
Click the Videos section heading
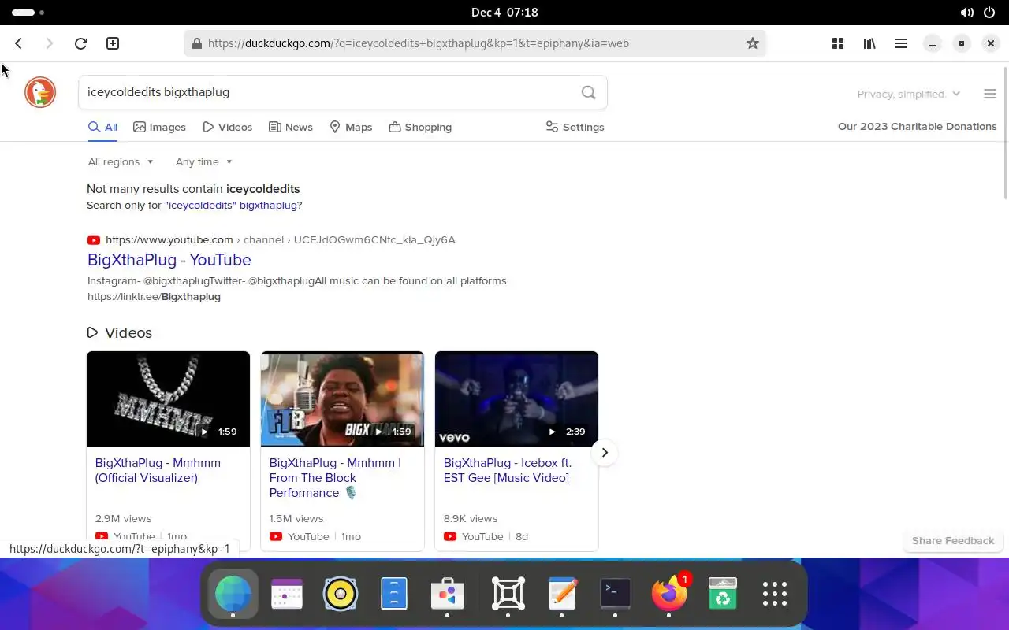click(x=120, y=332)
